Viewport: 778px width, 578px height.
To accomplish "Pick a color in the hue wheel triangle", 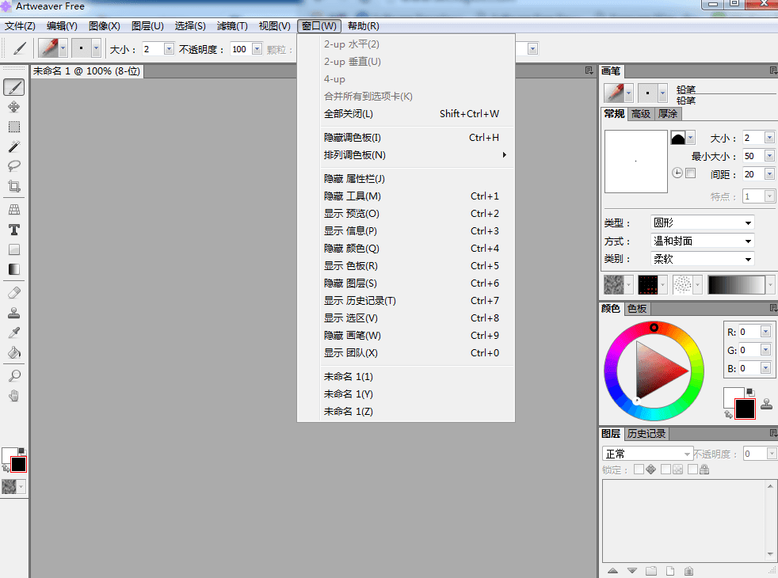I will pyautogui.click(x=659, y=371).
